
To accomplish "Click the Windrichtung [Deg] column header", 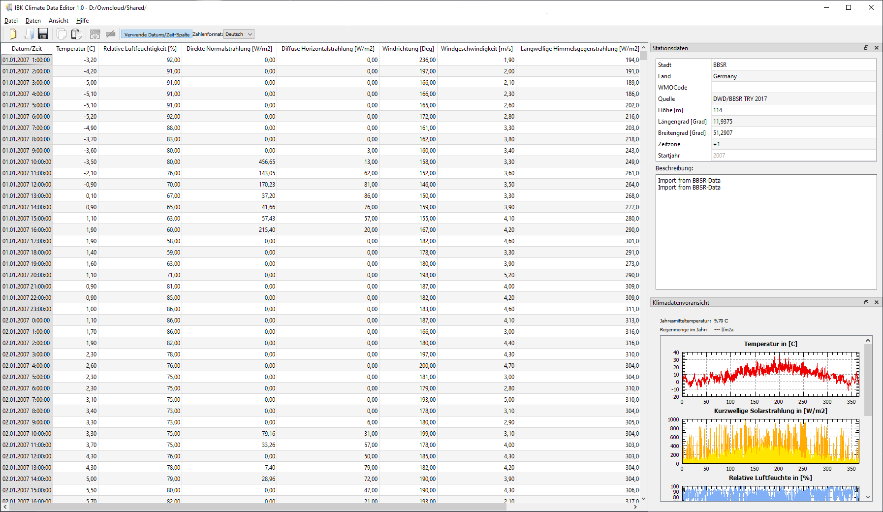I will 408,49.
